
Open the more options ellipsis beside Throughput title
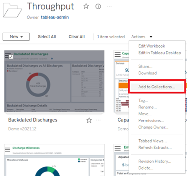[x=109, y=6]
